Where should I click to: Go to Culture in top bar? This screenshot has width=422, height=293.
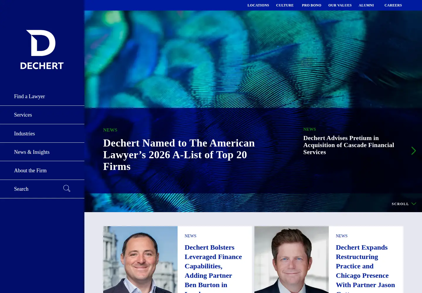[x=285, y=5]
